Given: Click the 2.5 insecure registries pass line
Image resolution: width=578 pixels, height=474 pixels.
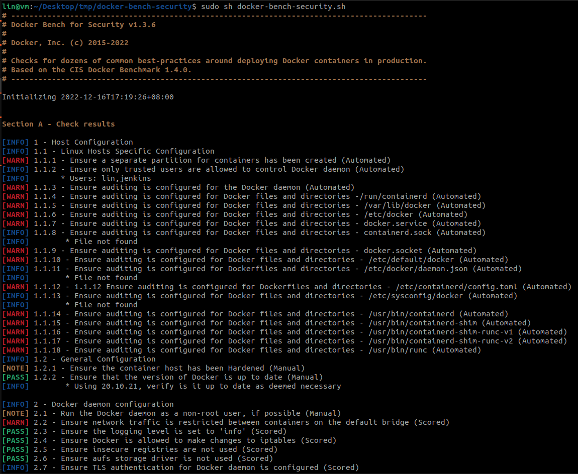Looking at the screenshot, I should tap(140, 449).
